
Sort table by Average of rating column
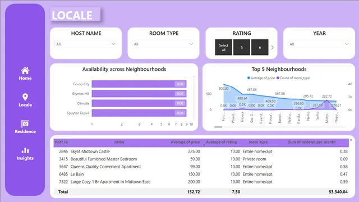tap(221, 142)
